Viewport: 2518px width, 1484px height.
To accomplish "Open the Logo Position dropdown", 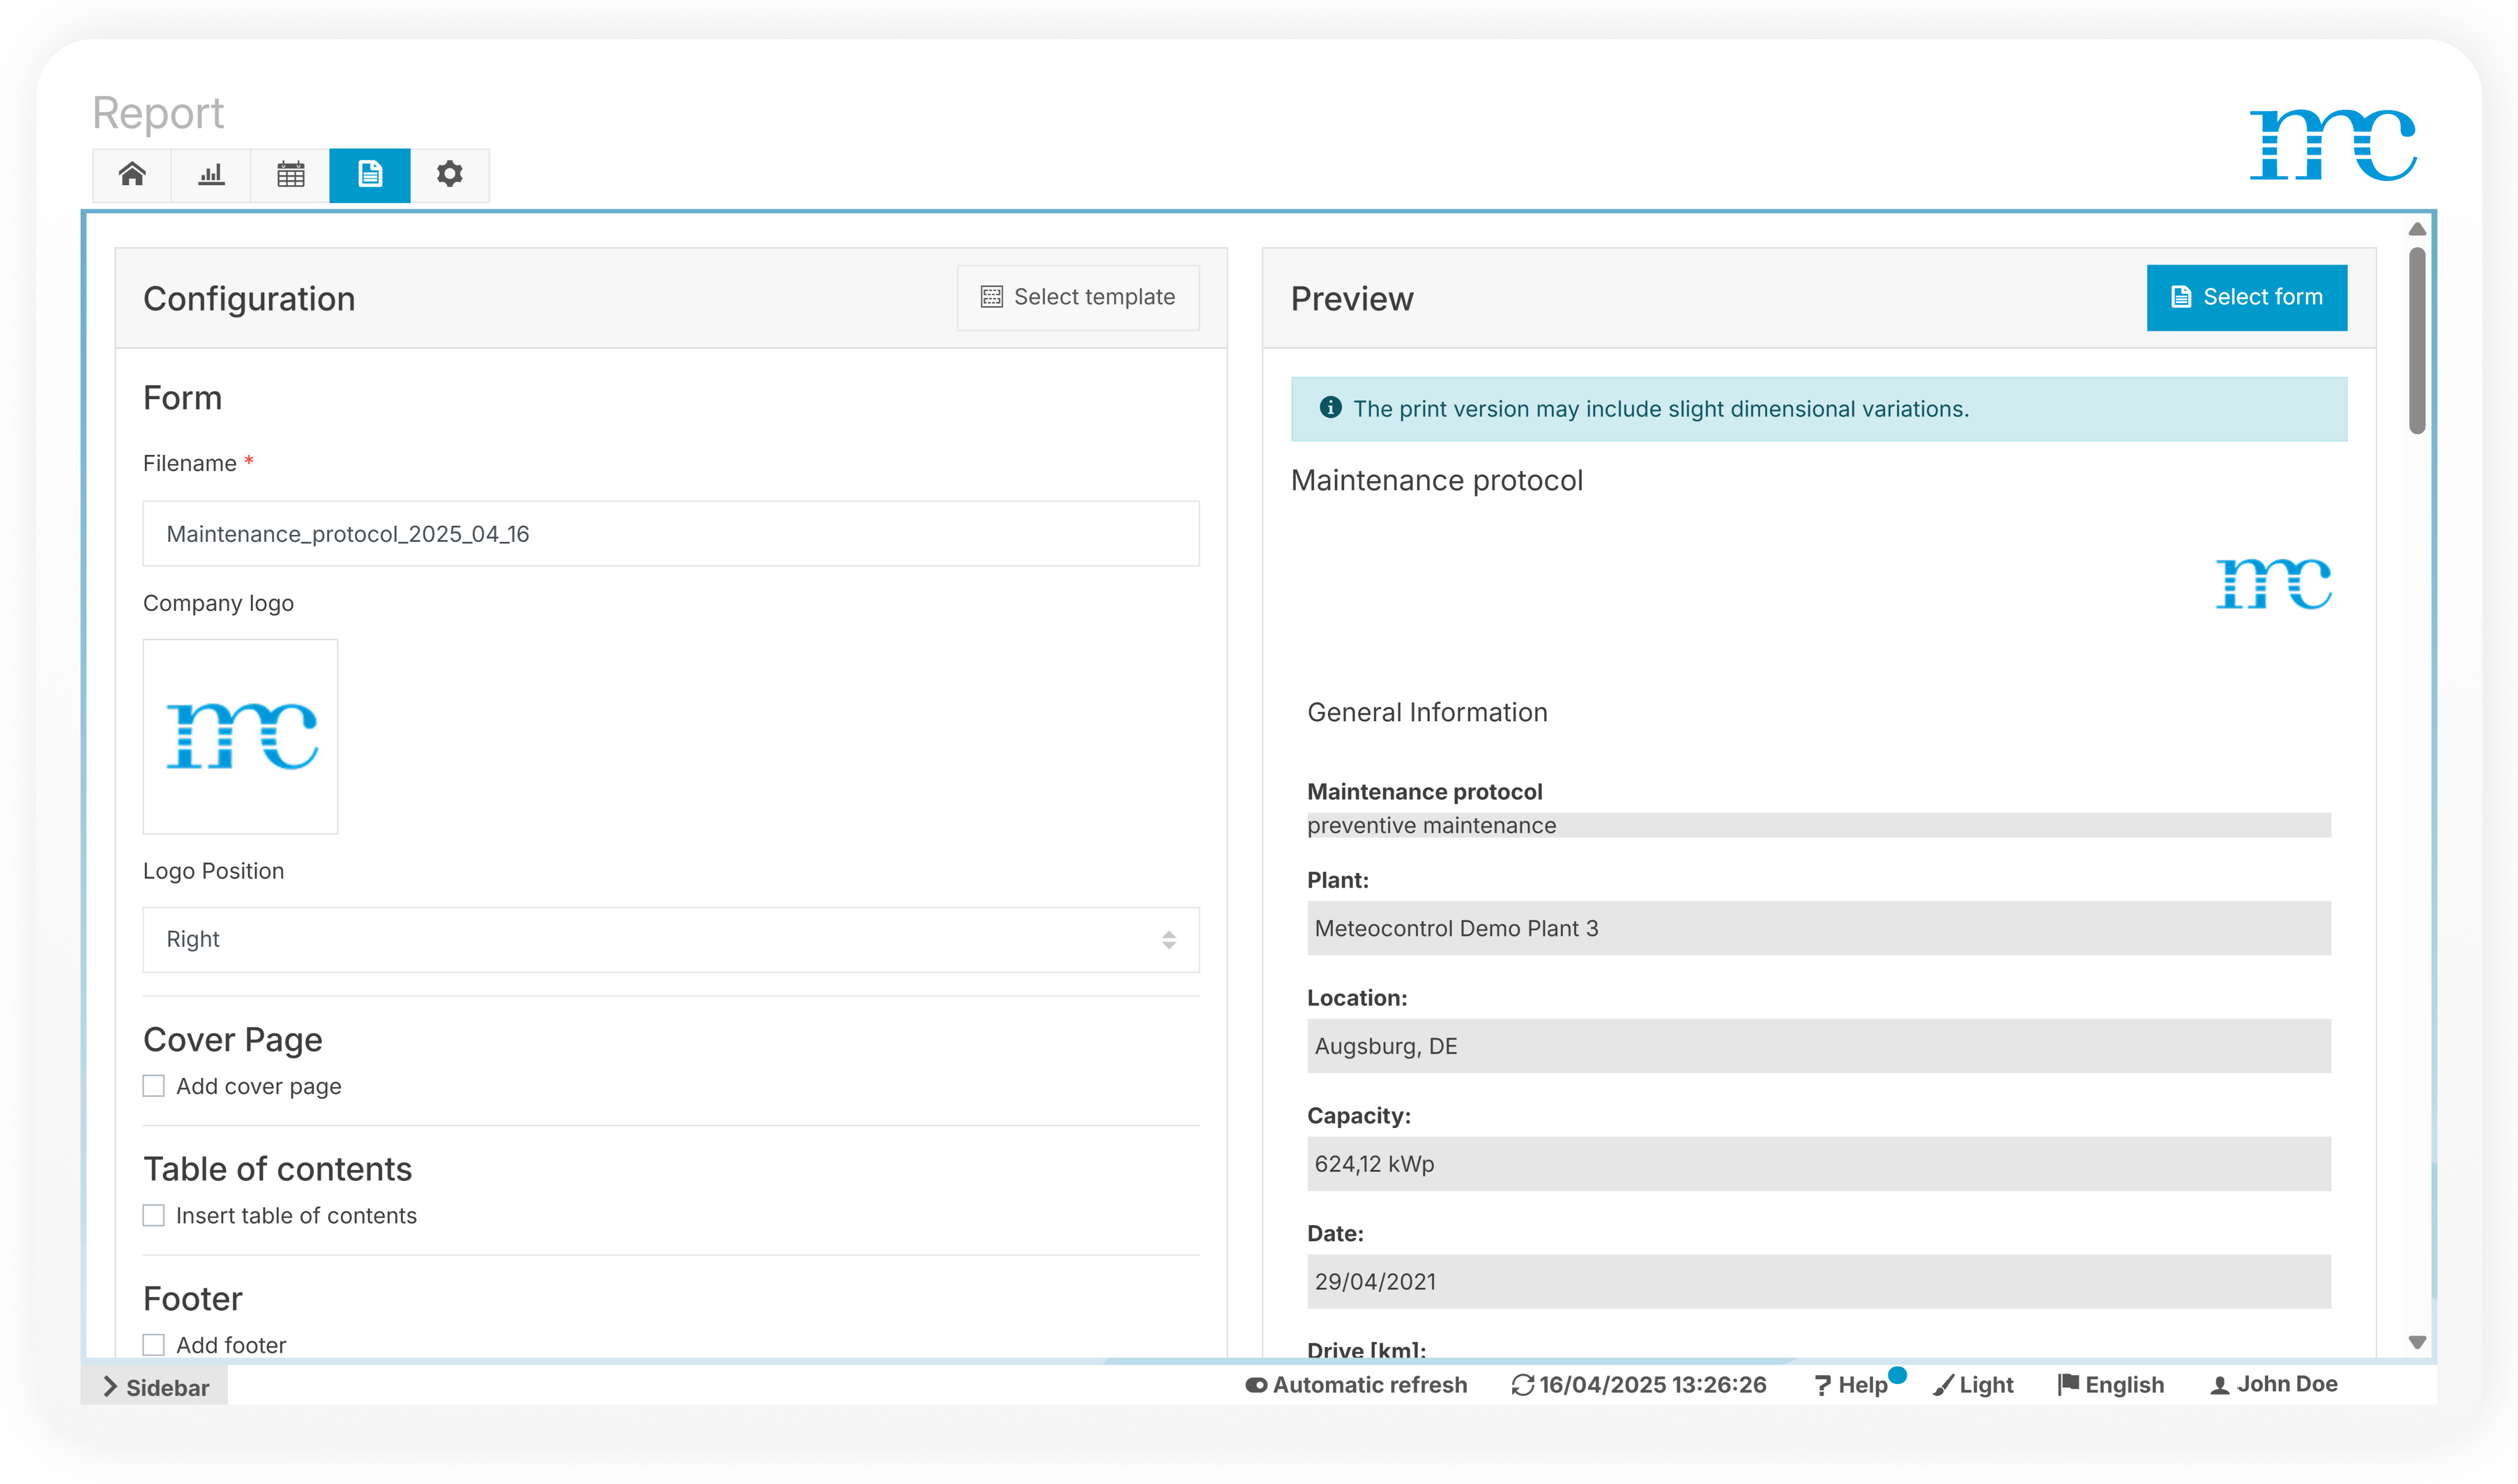I will coord(670,939).
